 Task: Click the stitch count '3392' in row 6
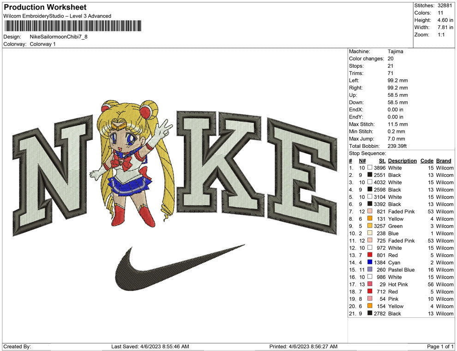pyautogui.click(x=379, y=204)
